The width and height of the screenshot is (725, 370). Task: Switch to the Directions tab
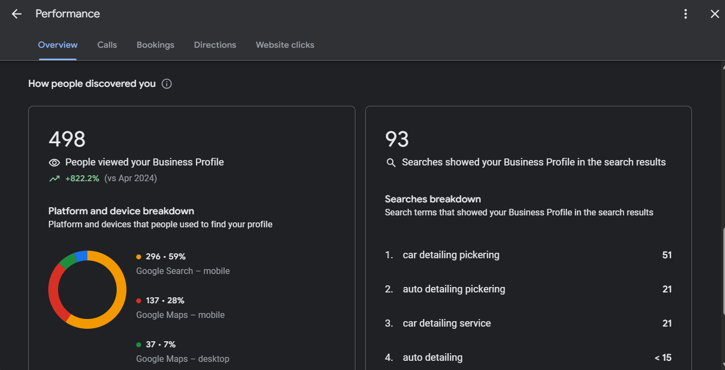tap(215, 44)
